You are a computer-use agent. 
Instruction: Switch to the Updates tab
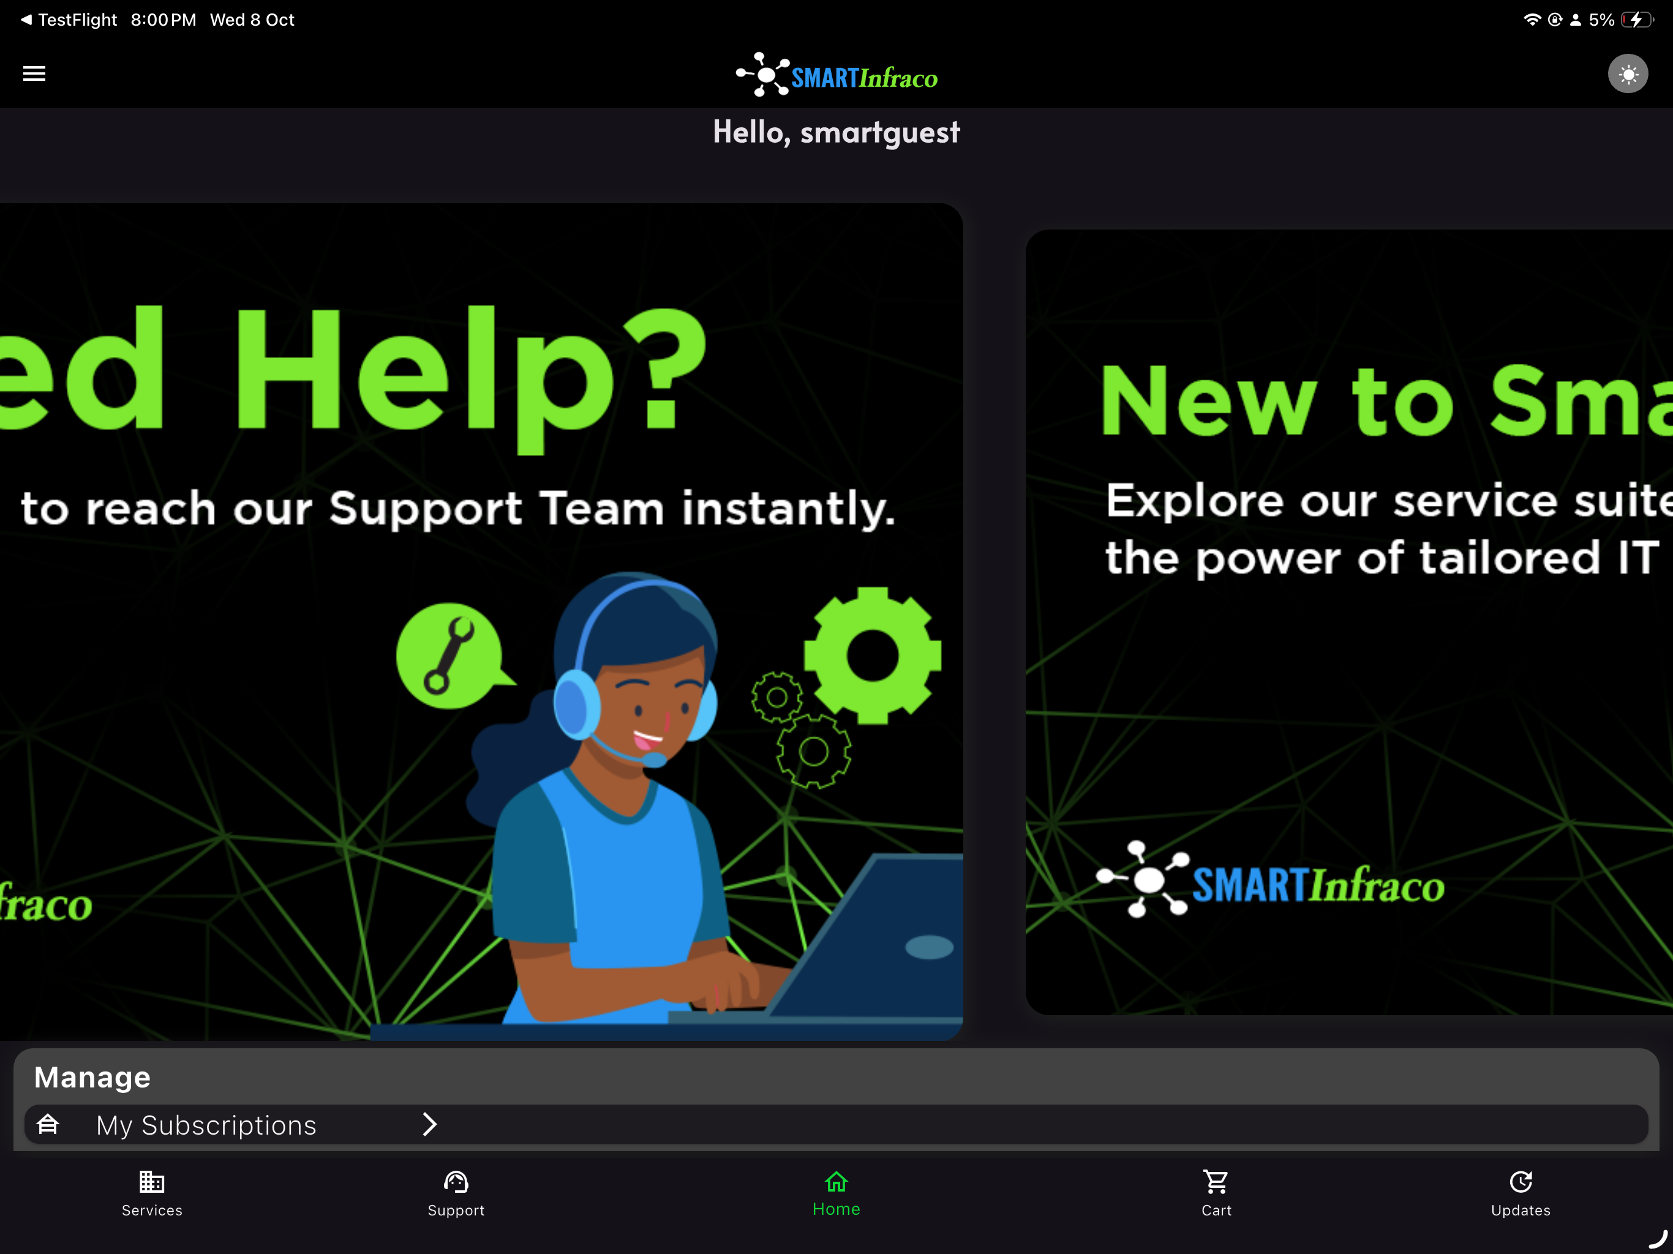coord(1521,1193)
